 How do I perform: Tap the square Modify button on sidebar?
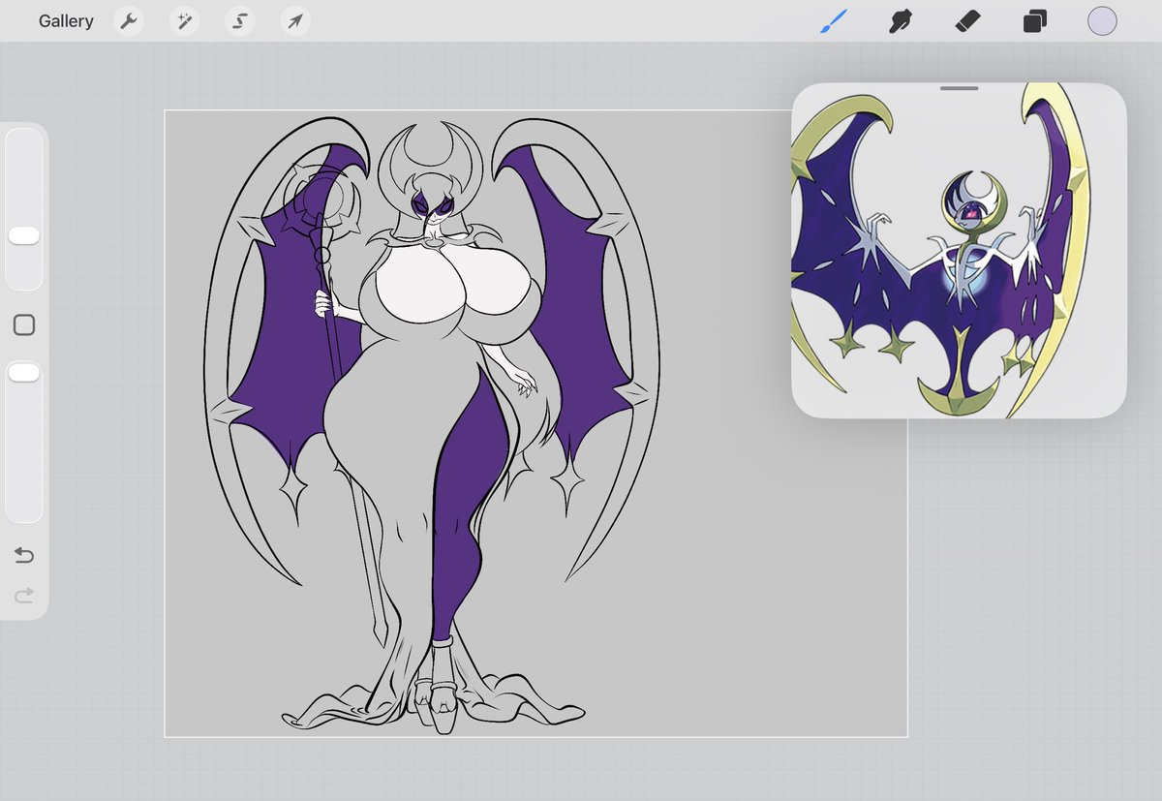[x=24, y=325]
